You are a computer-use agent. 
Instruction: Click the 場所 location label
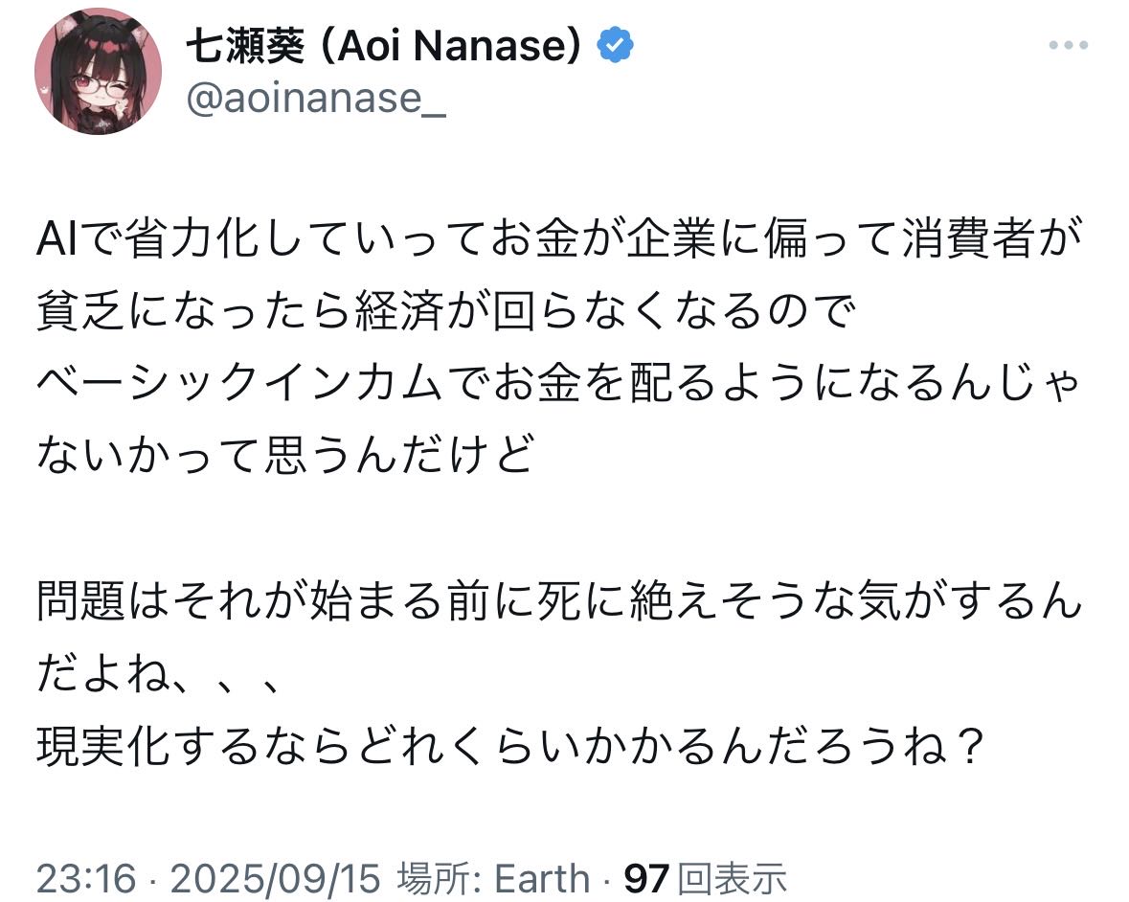pyautogui.click(x=439, y=878)
